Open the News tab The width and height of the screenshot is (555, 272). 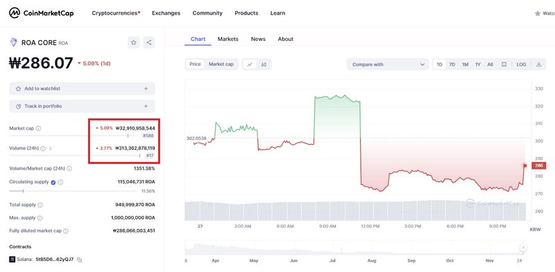[258, 39]
